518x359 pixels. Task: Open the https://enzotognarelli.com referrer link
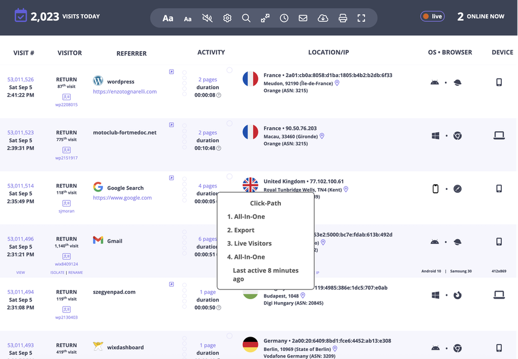(125, 91)
